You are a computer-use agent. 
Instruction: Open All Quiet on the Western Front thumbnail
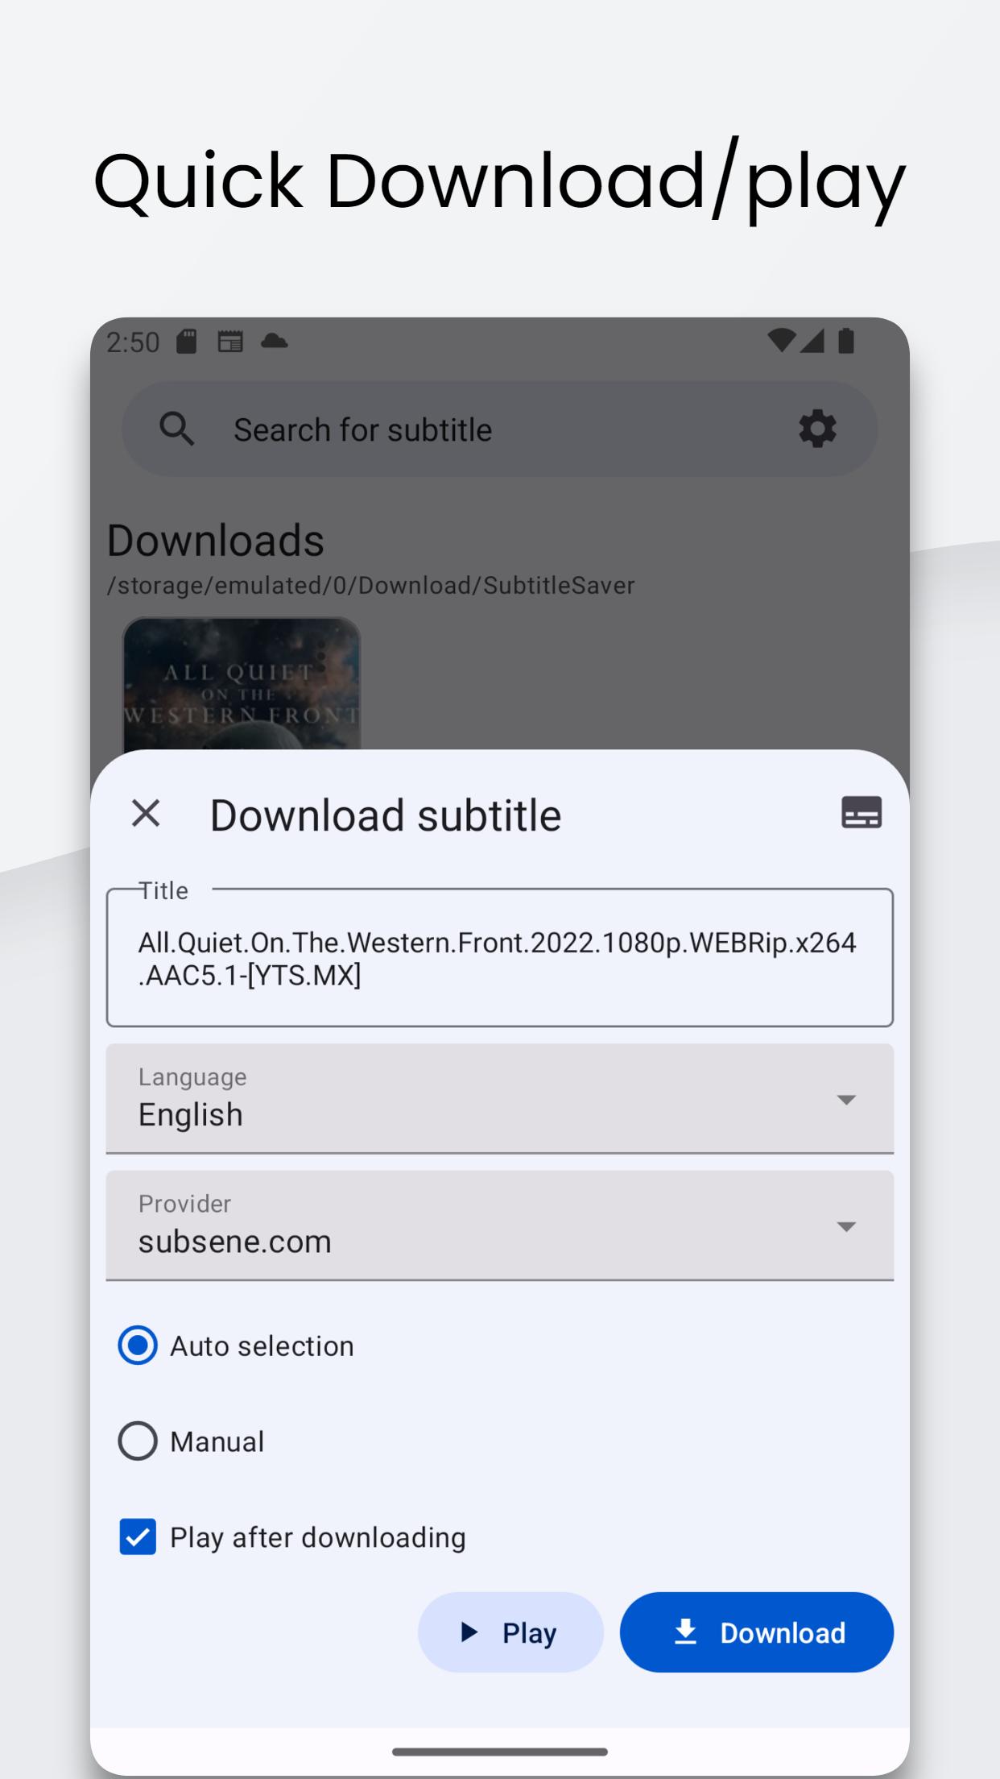pos(242,685)
